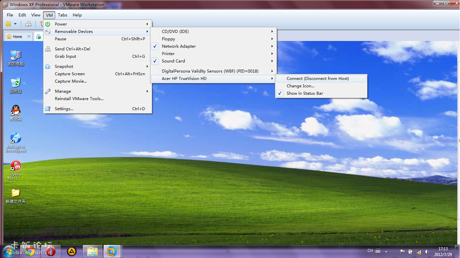This screenshot has width=460, height=258.
Task: Select the Auslogics BoostSpeed desktop icon
Action: point(15,142)
